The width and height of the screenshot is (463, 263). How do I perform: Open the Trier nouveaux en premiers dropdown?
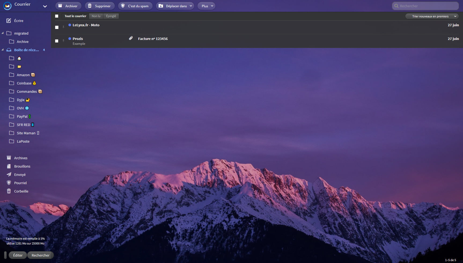click(x=431, y=16)
